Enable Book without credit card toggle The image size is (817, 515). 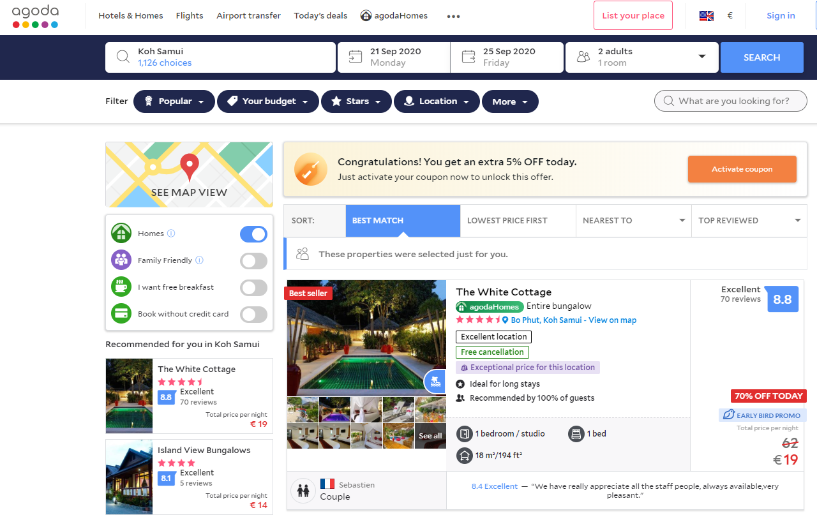point(253,315)
